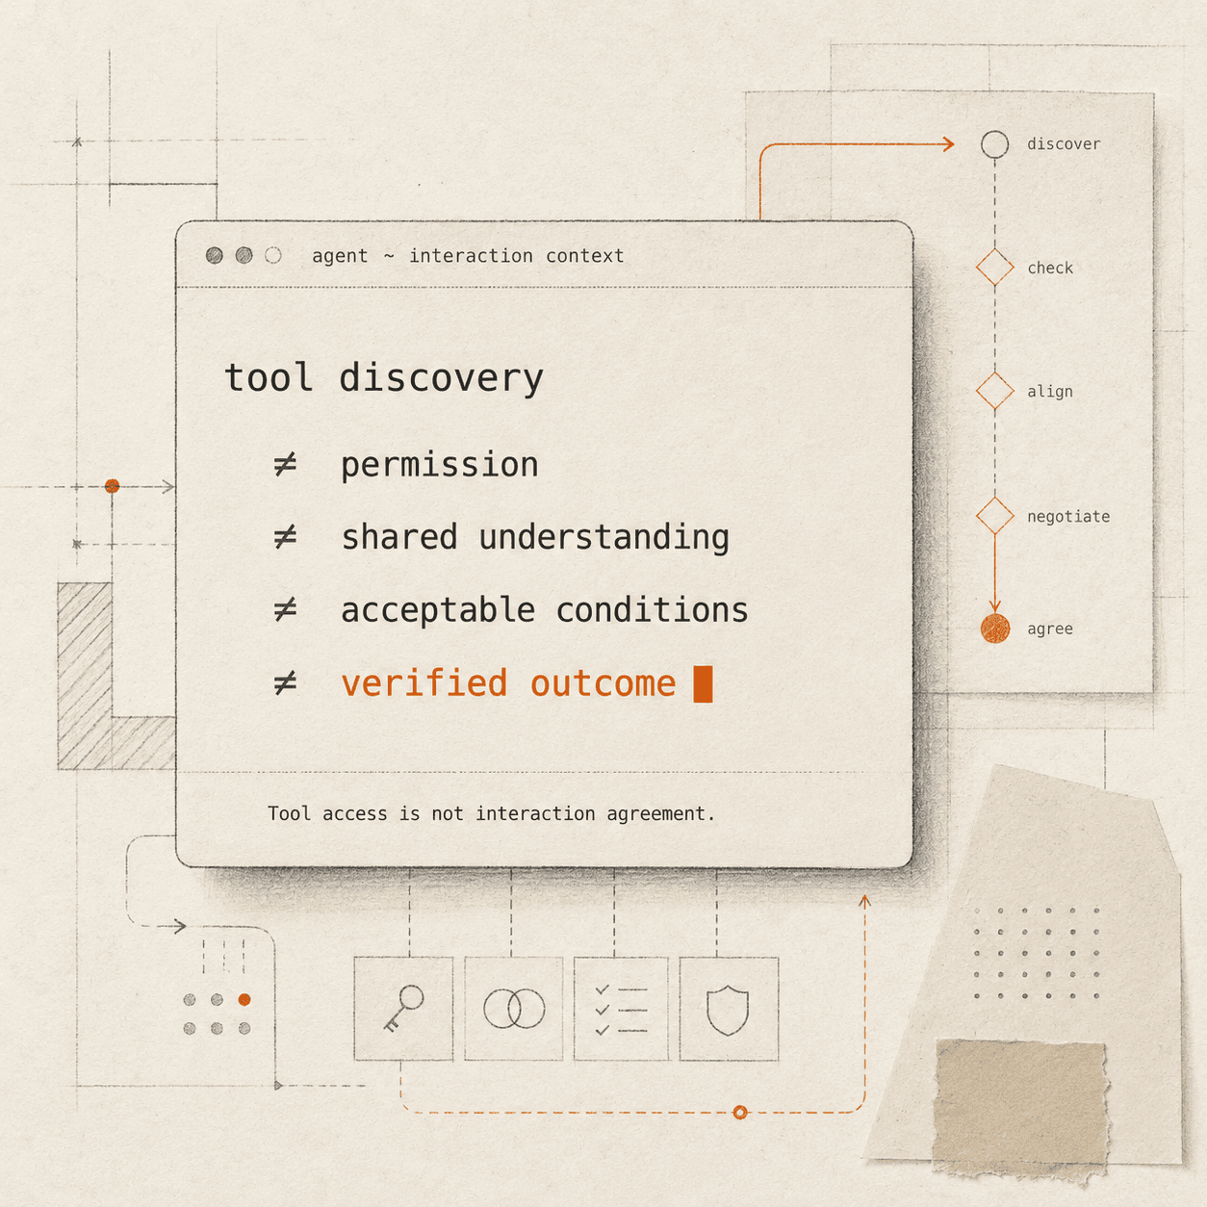
Task: Click the not-equal sign beside shared understanding
Action: click(285, 537)
